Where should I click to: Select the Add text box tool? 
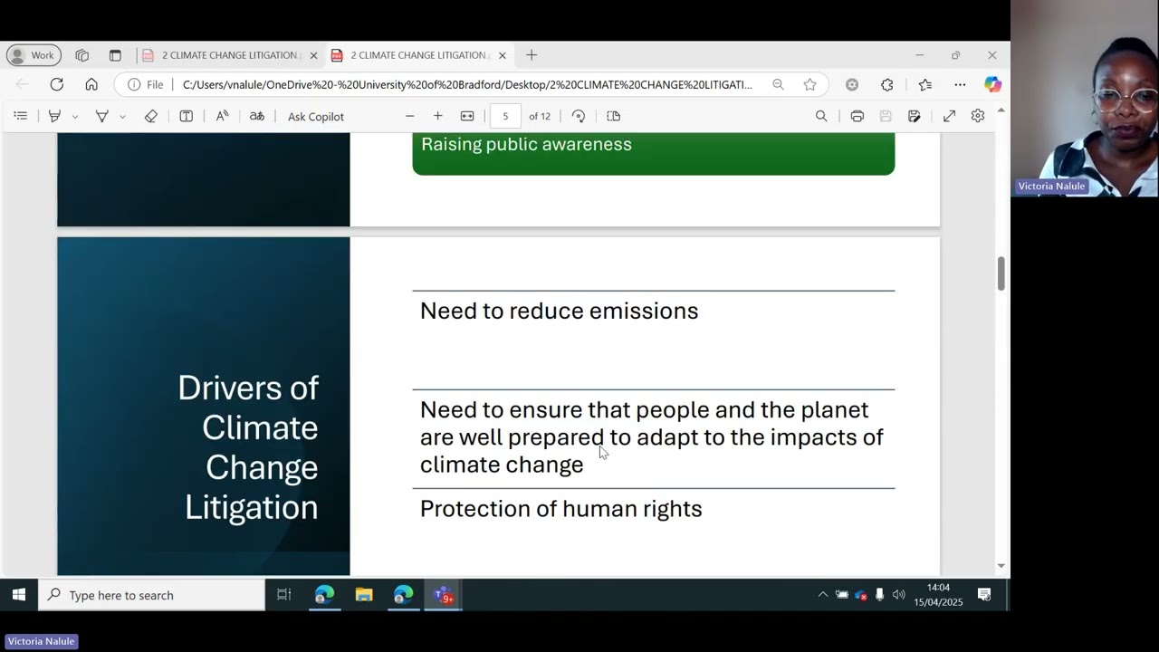coord(187,116)
